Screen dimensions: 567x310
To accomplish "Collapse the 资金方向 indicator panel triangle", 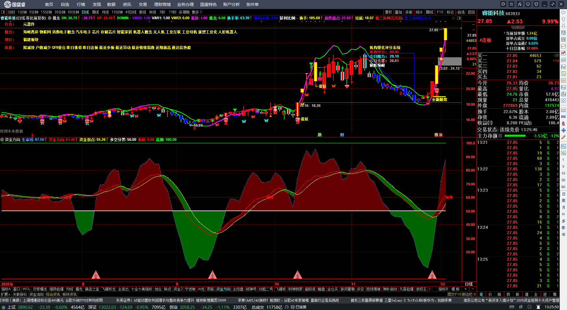I will pyautogui.click(x=2, y=140).
